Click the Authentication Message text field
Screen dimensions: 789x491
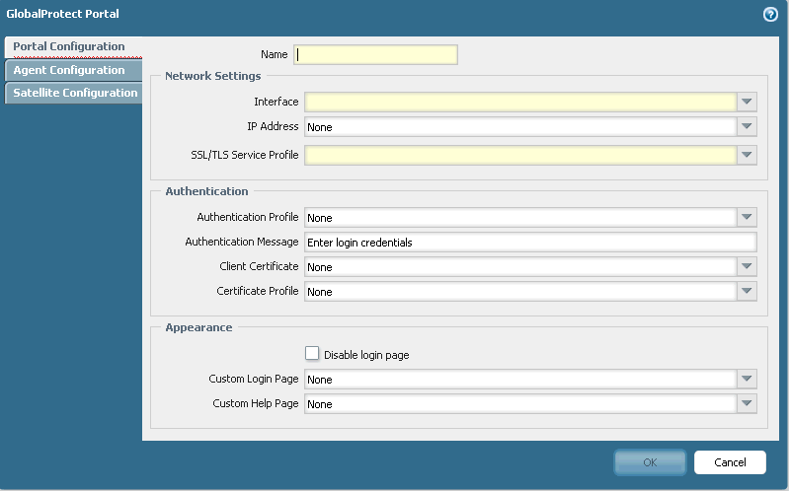point(530,243)
